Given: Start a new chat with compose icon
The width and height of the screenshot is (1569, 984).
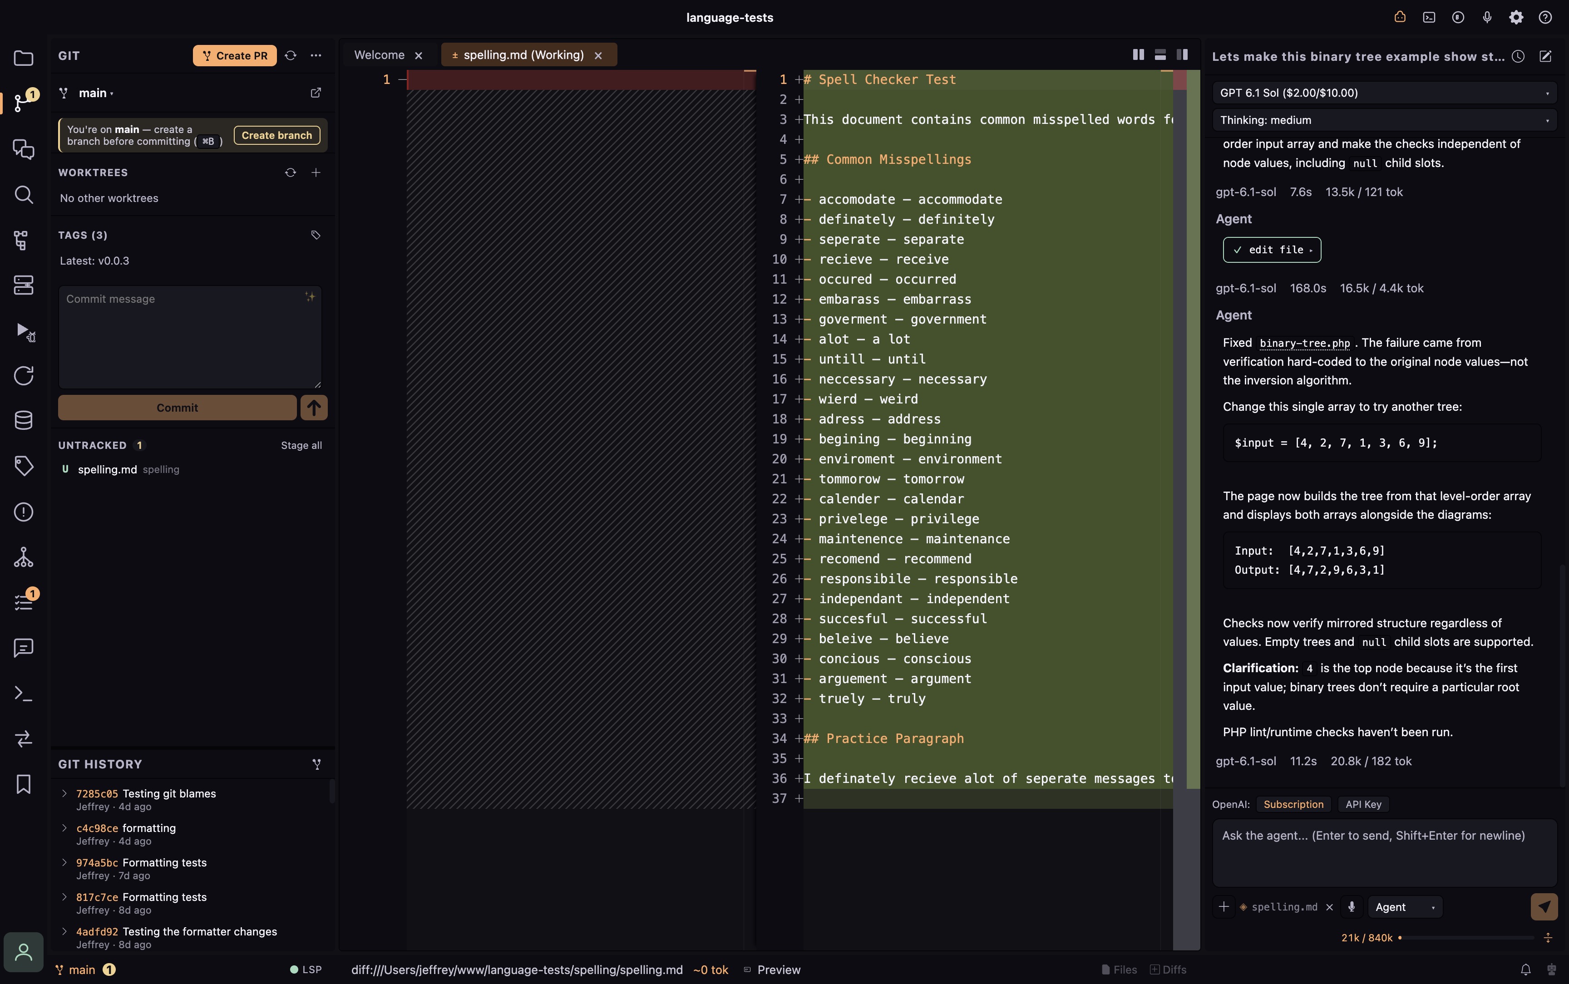Looking at the screenshot, I should pos(1545,57).
